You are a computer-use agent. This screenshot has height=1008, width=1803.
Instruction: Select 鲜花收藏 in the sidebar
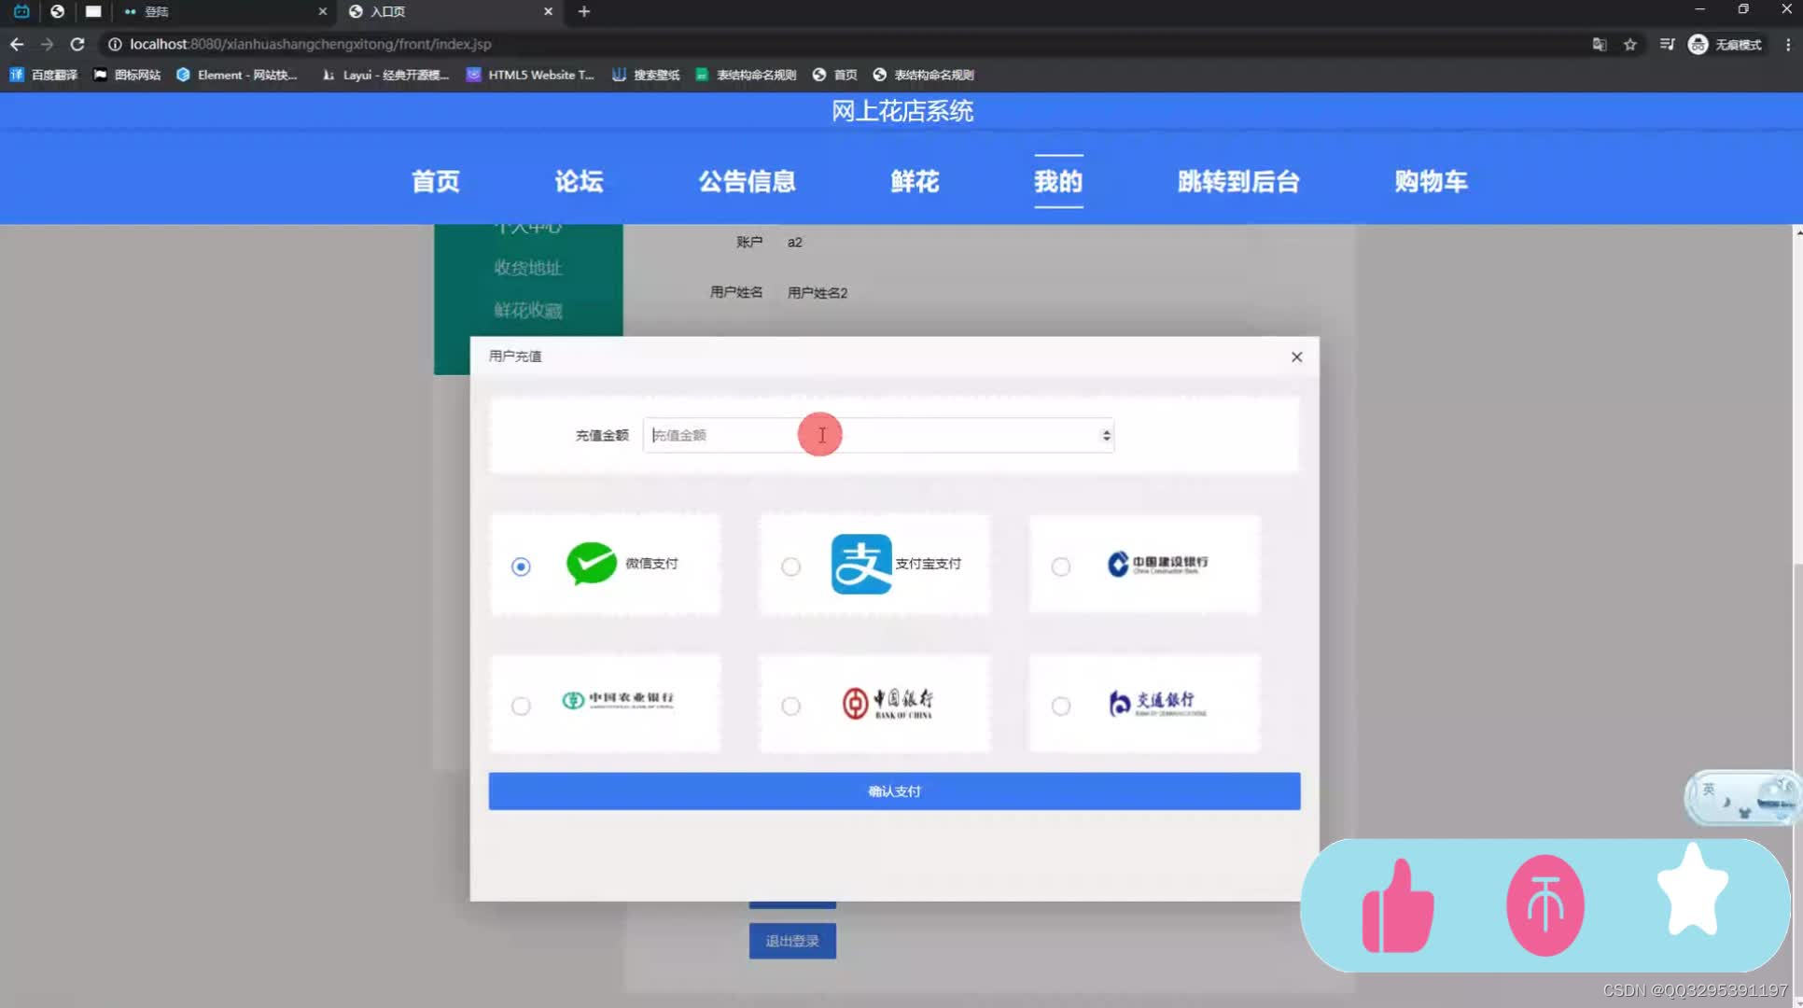pos(528,311)
